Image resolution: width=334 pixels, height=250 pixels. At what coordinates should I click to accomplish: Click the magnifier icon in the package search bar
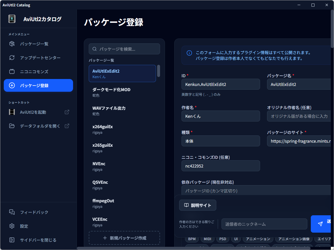[95, 49]
